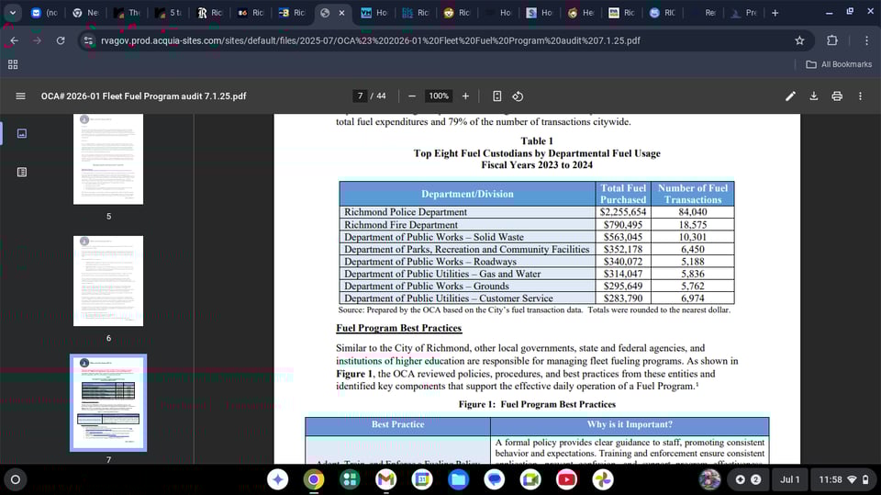Image resolution: width=881 pixels, height=495 pixels.
Task: Open the notification count indicator on shelf
Action: [748, 479]
